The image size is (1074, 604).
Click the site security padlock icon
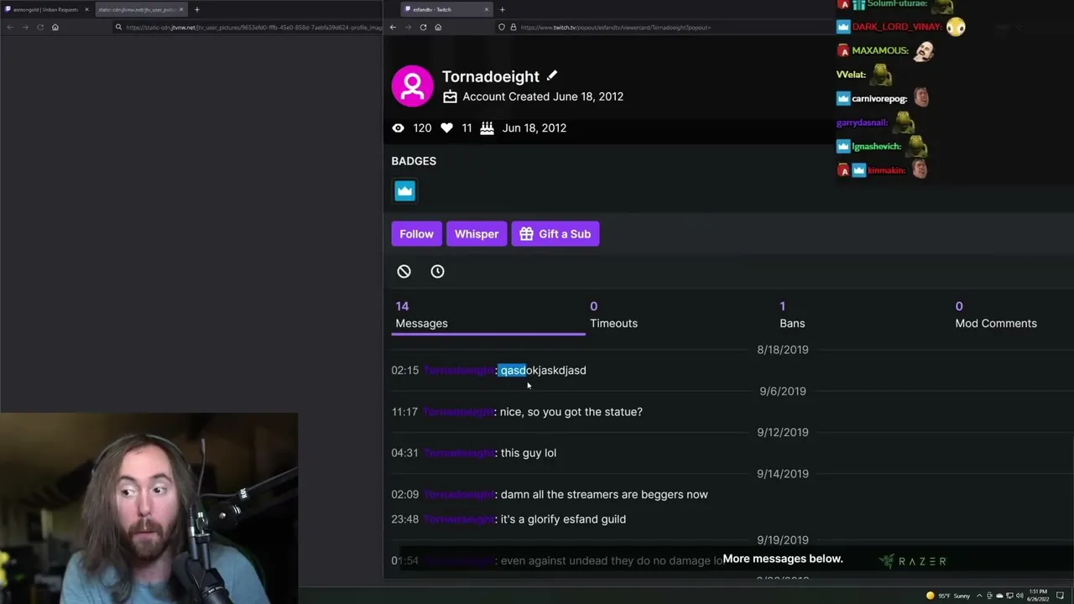pos(513,27)
